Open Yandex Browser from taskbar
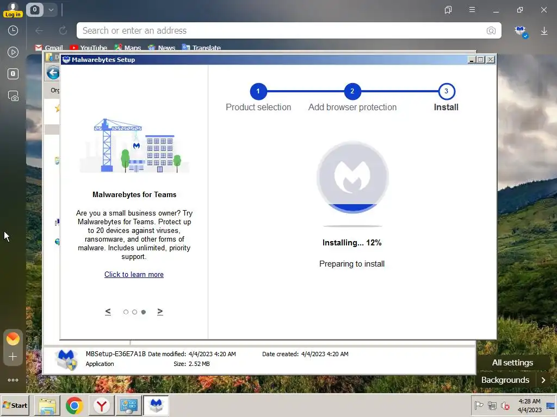This screenshot has width=557, height=417. tap(102, 405)
